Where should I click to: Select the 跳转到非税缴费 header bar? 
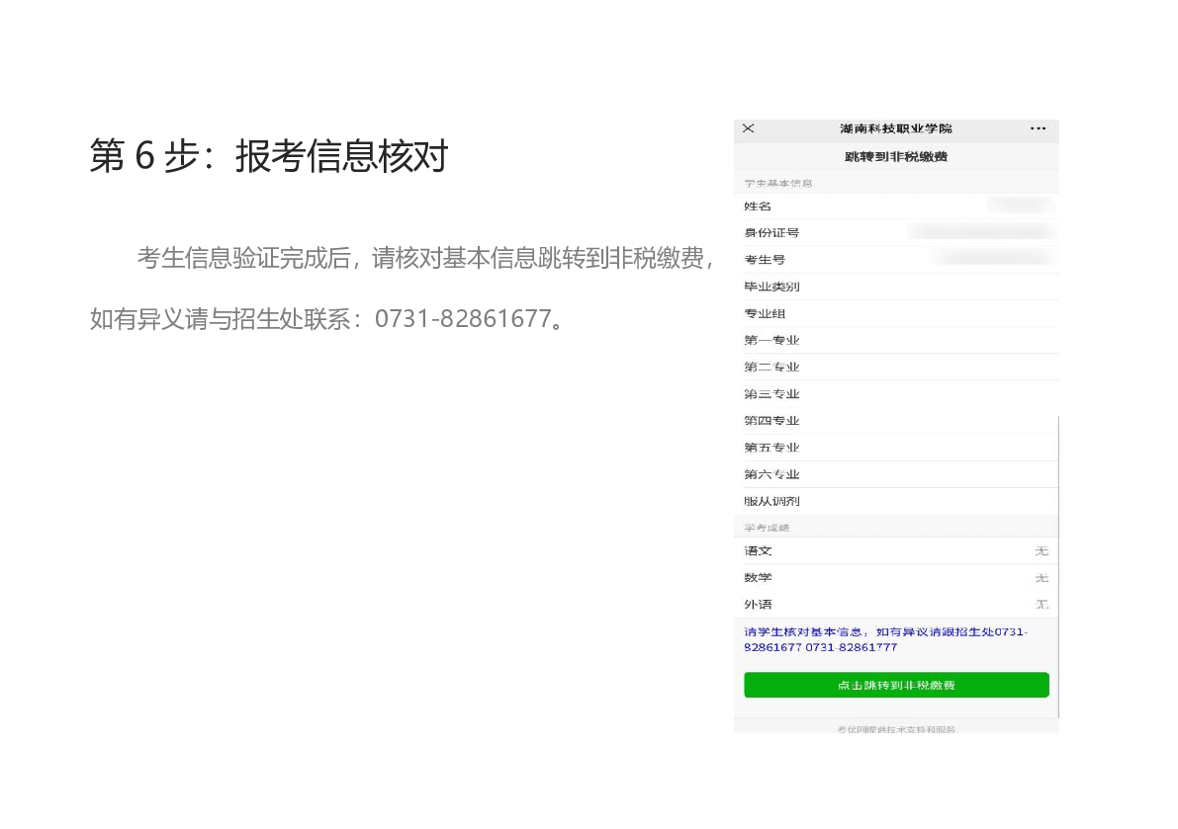(896, 157)
